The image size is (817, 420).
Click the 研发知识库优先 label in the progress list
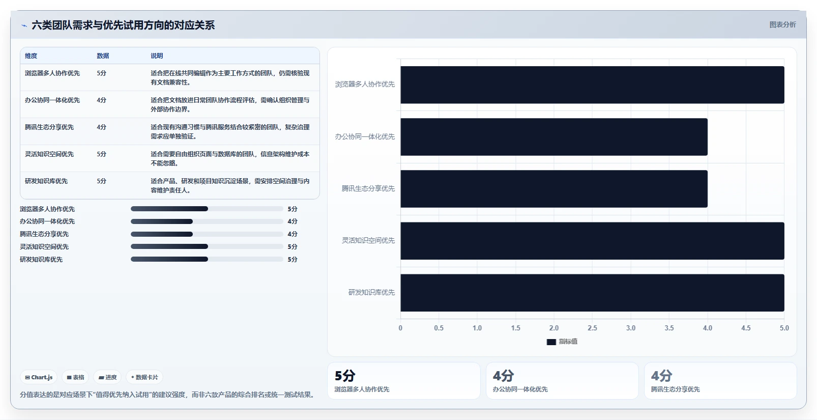point(41,260)
